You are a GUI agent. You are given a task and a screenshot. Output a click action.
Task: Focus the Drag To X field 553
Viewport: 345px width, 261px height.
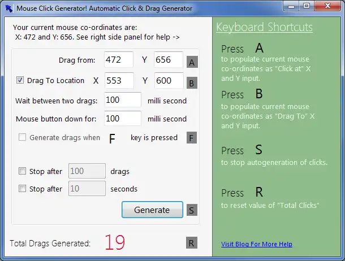point(119,81)
